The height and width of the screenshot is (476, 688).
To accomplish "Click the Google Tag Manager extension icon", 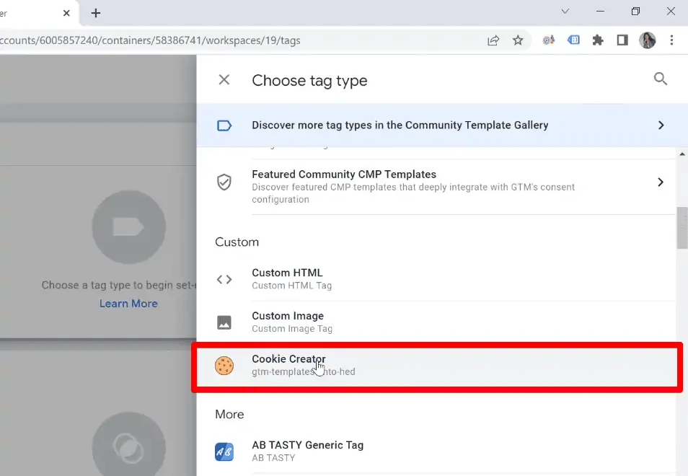I will 573,40.
